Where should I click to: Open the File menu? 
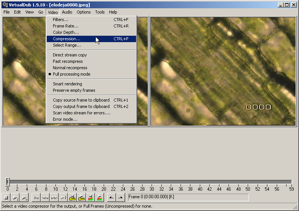[x=6, y=12]
